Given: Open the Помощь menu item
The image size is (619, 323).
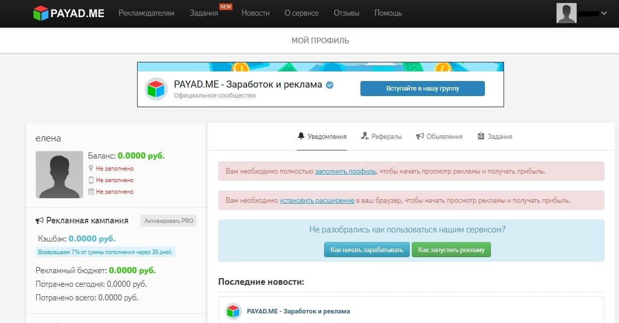Looking at the screenshot, I should click(x=388, y=13).
